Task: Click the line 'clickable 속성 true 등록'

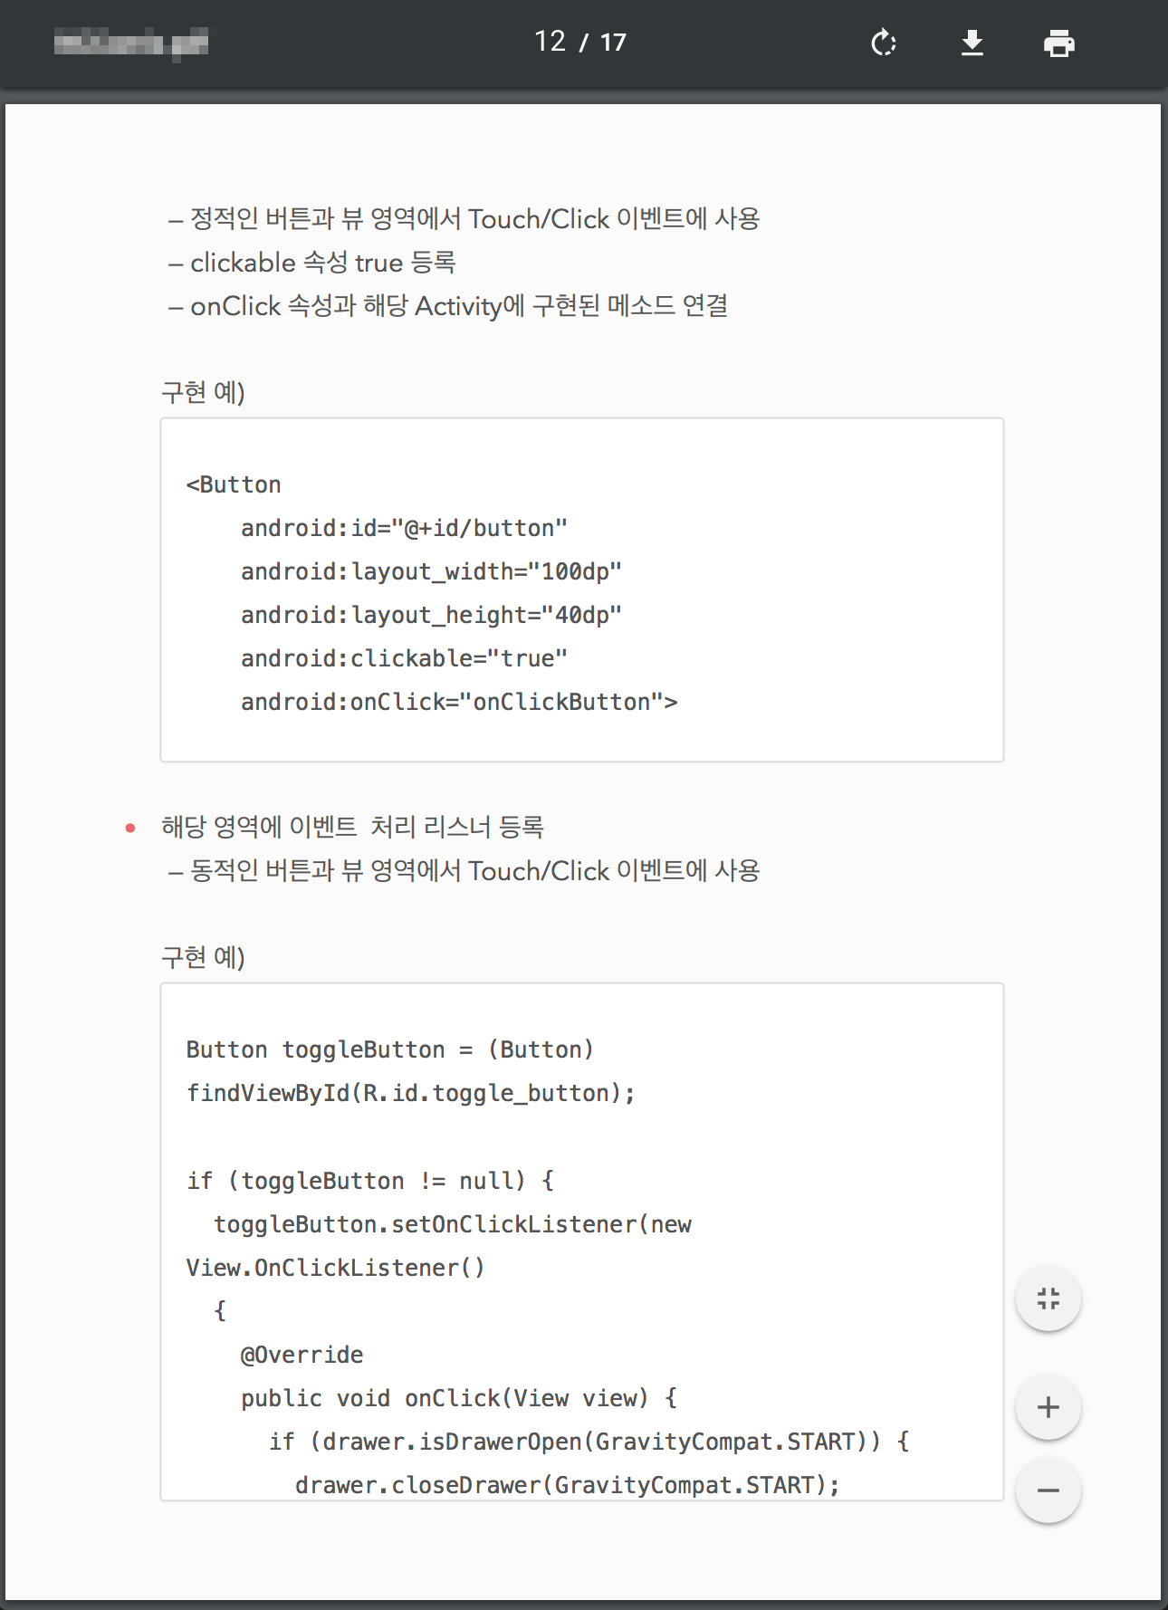Action: (x=311, y=263)
